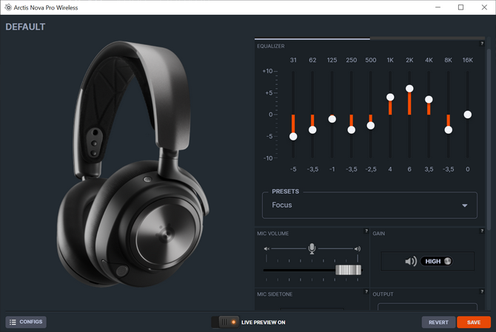Click the speaker icon in Gain panel
Viewport: 496px width, 332px height.
coord(411,261)
